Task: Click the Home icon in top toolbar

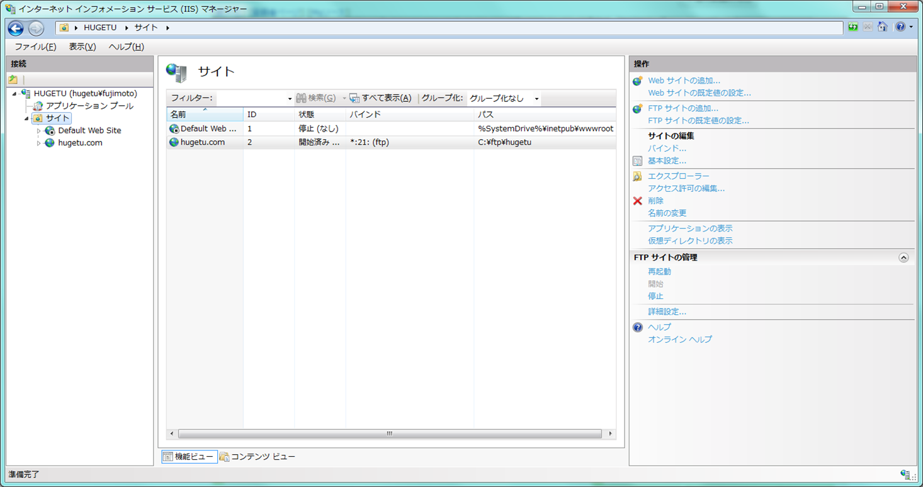Action: click(x=883, y=27)
